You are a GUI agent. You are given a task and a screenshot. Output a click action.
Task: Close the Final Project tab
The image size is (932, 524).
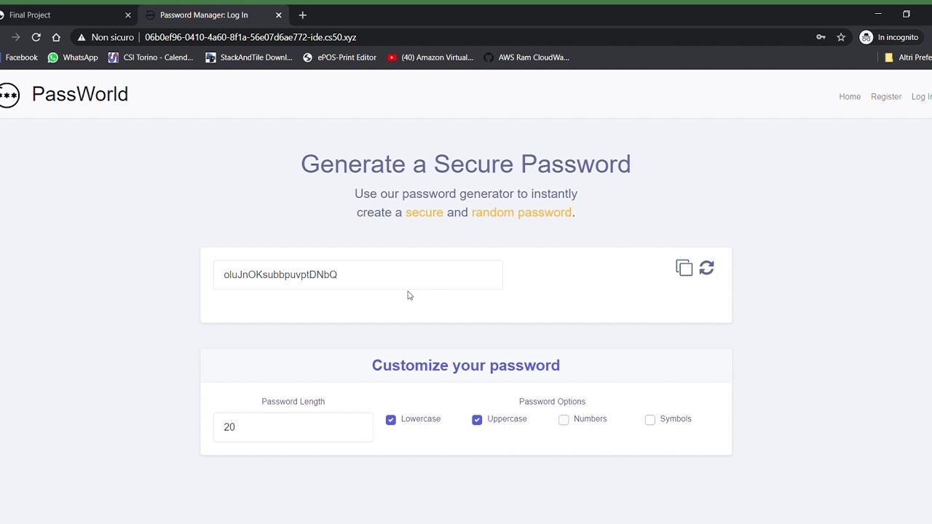pyautogui.click(x=128, y=15)
